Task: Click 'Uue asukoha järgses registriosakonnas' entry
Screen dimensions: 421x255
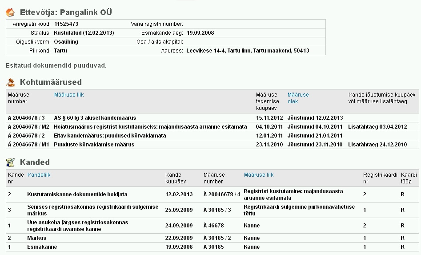Action: pos(78,226)
